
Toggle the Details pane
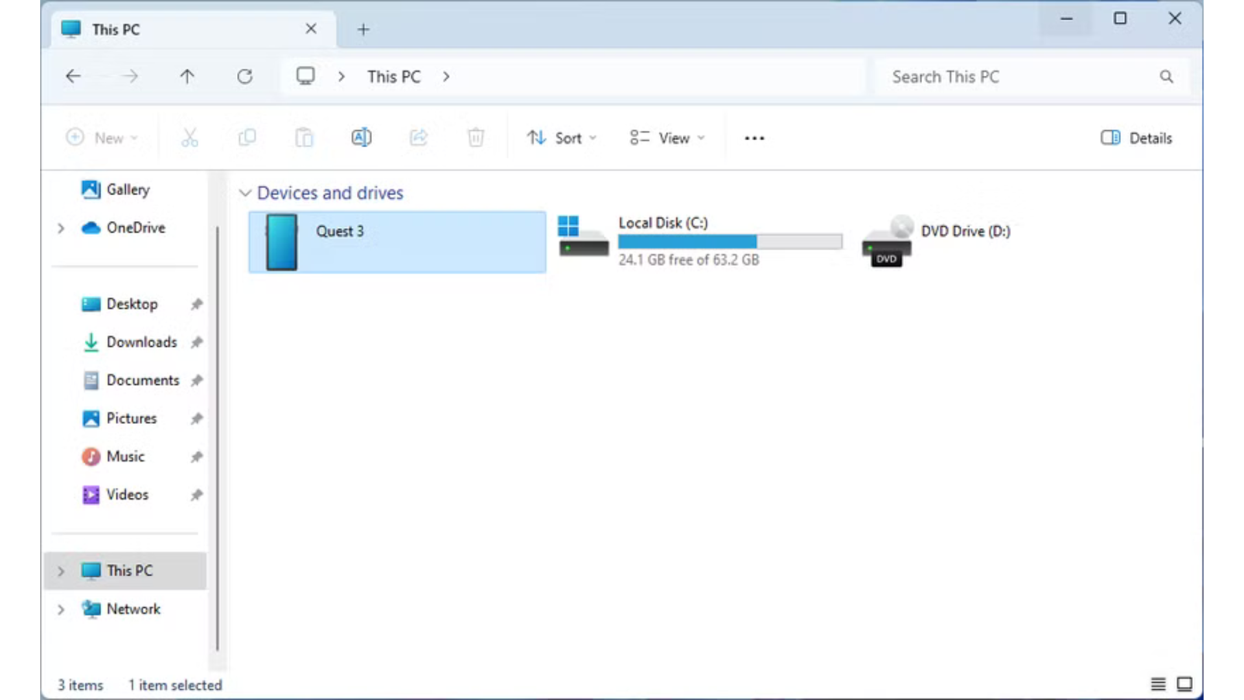tap(1136, 137)
